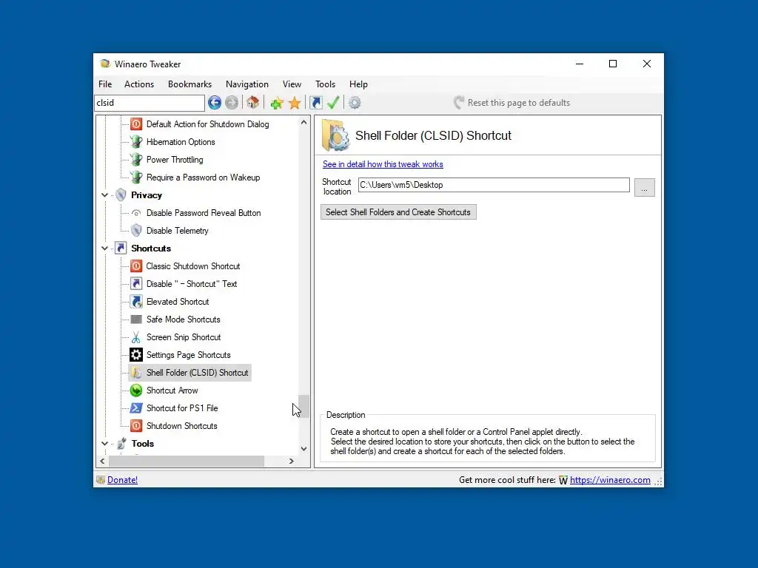Viewport: 758px width, 568px height.
Task: Click the resize grip in status bar corner
Action: point(658,481)
